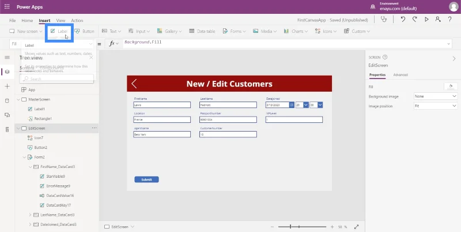Zoom out with the minus icon
This screenshot has width=461, height=232.
[x=272, y=227]
